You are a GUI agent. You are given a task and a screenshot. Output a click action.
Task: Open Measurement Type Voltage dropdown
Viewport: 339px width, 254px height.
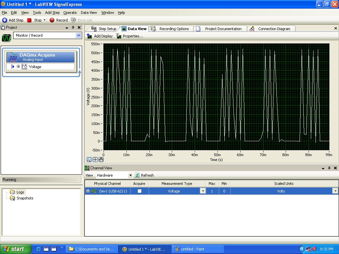203,191
